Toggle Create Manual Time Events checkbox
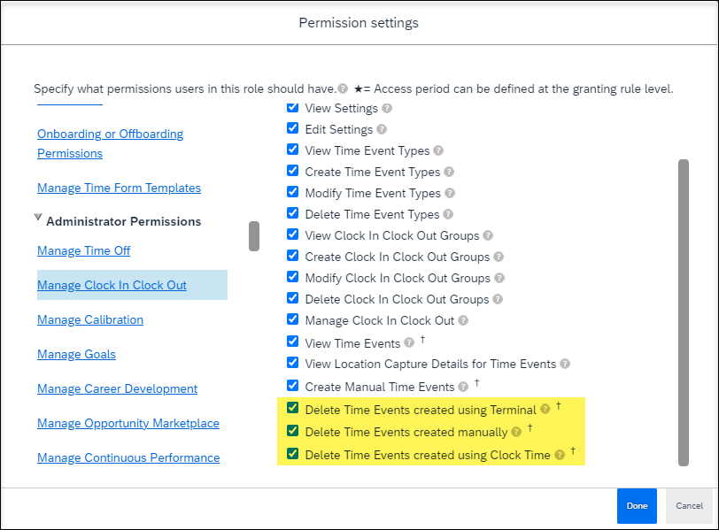The width and height of the screenshot is (719, 530). pyautogui.click(x=292, y=385)
